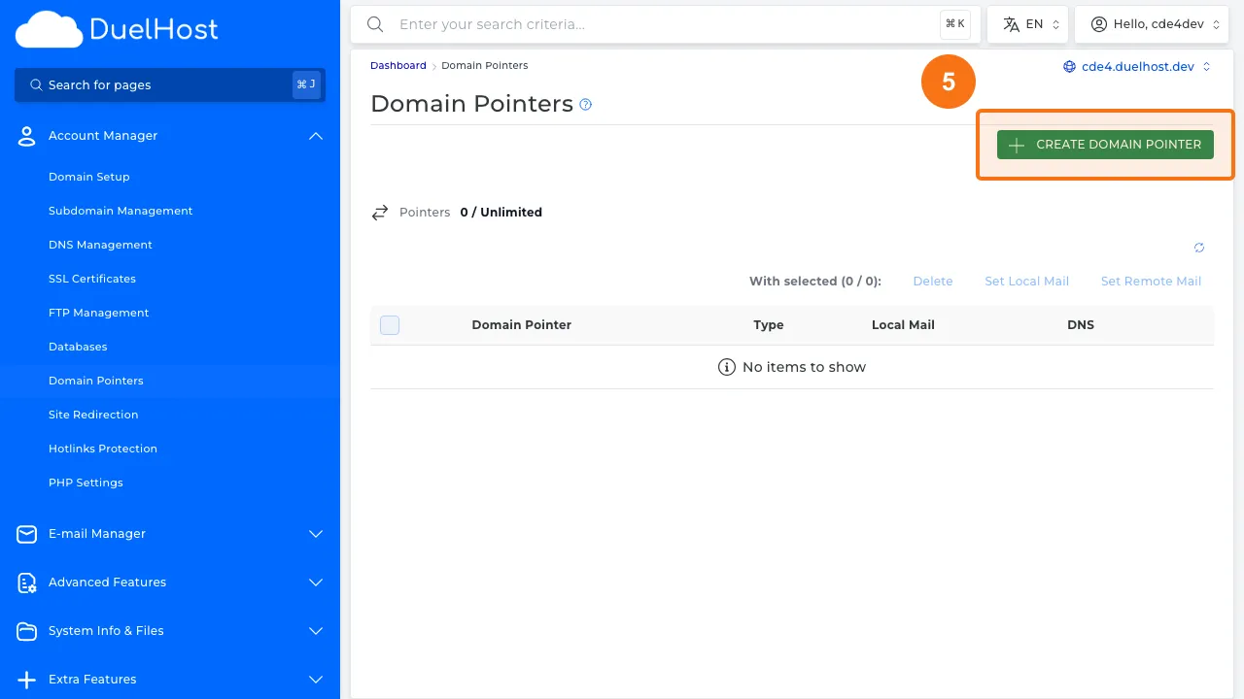Click the Enter your search criteria field
Viewport: 1244px width, 699px height.
[x=583, y=24]
